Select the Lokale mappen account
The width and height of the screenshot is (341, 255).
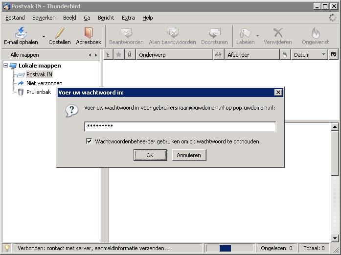pos(40,66)
